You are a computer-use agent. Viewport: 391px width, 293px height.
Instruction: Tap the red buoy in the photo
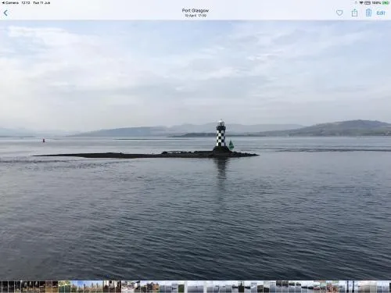click(44, 141)
